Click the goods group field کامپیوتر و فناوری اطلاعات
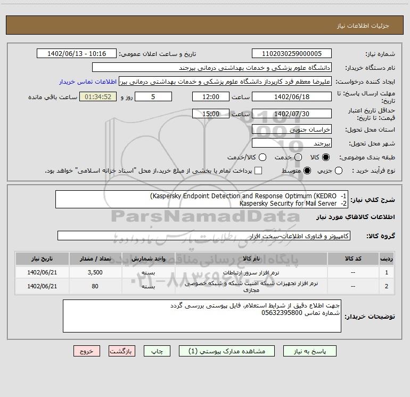The height and width of the screenshot is (397, 410). click(204, 236)
